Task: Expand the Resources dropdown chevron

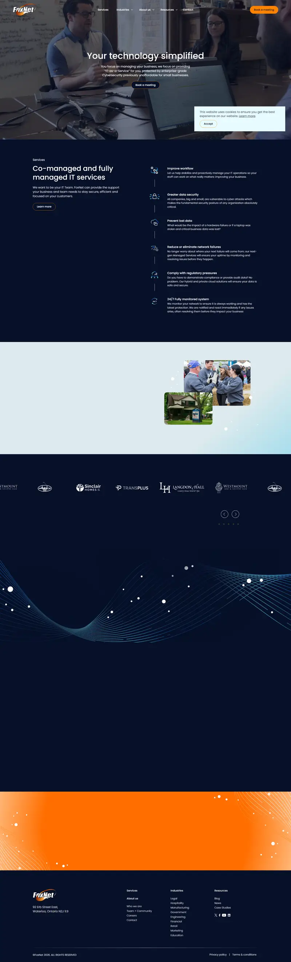Action: point(177,10)
